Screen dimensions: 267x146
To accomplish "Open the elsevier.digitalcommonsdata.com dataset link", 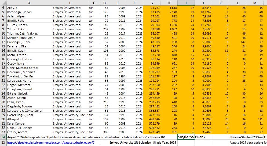I will pos(51,143).
